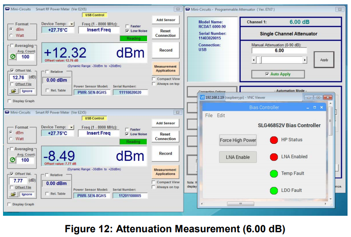Select Watt format in bottom power meter
The width and height of the screenshot is (351, 237).
11,139
